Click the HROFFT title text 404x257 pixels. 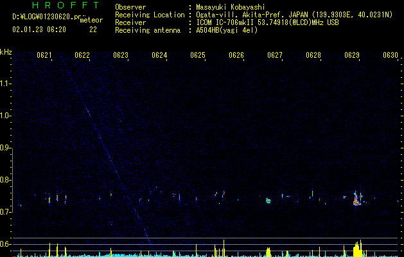(66, 5)
